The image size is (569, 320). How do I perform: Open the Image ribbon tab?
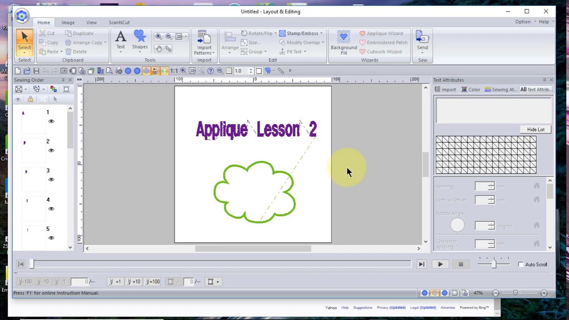pyautogui.click(x=68, y=22)
